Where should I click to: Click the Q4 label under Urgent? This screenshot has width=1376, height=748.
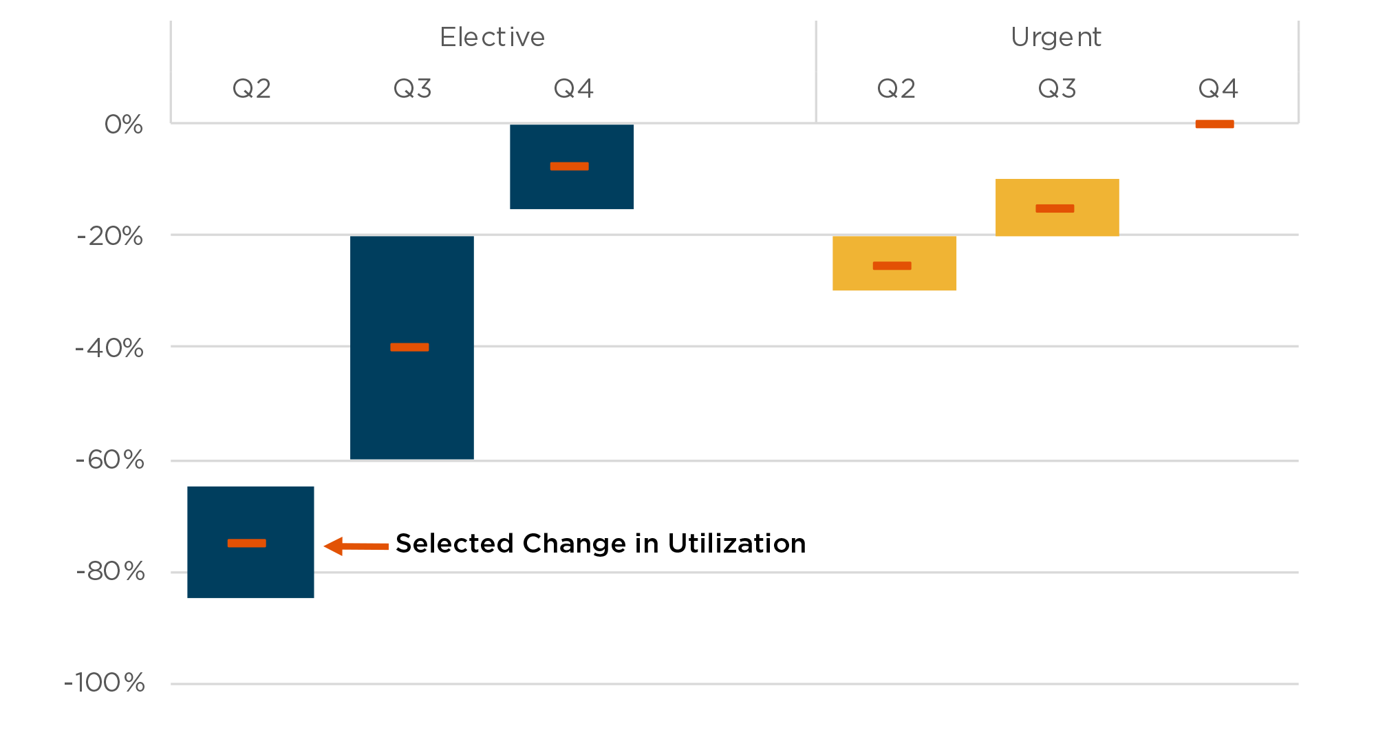point(1218,89)
